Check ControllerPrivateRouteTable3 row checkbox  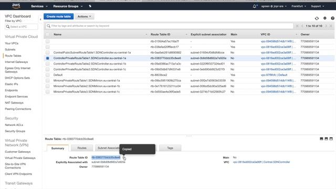click(x=48, y=69)
